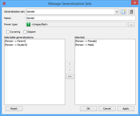Choose (Person -> Female) in Selected list
Image resolution: width=140 pixels, height=116 pixels.
pyautogui.click(x=86, y=41)
